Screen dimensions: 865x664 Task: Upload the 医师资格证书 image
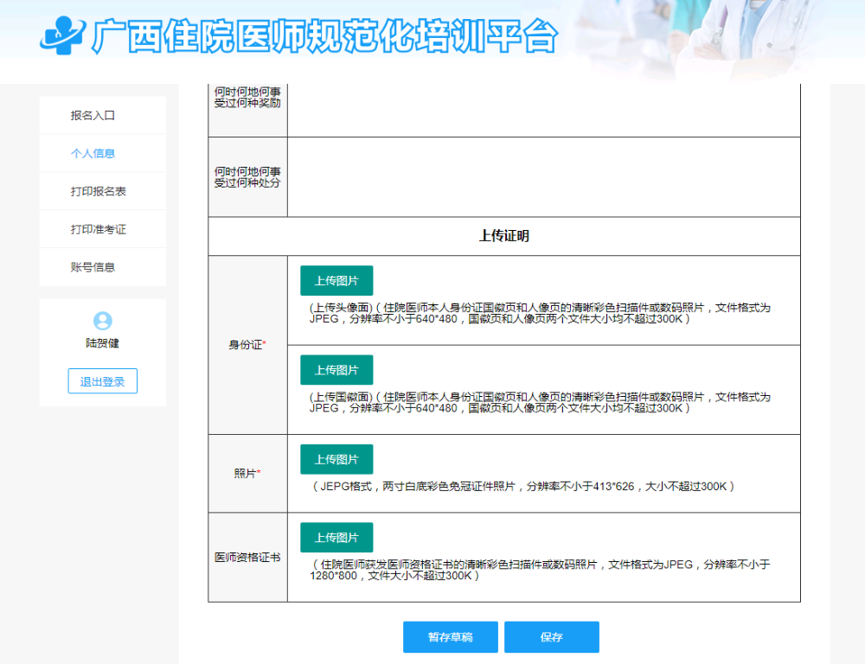(336, 538)
